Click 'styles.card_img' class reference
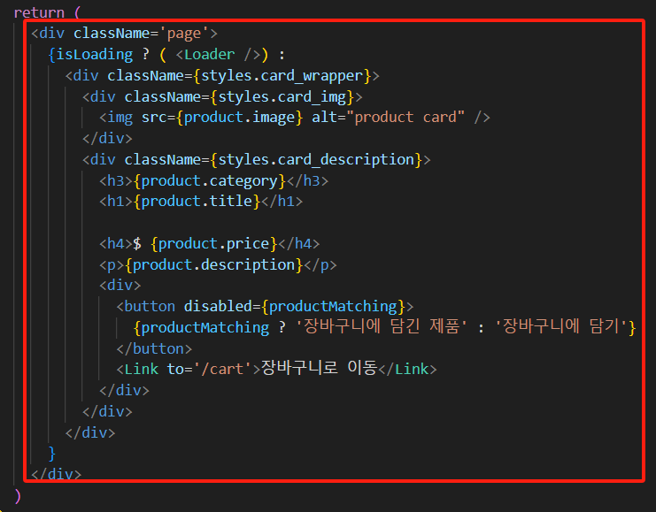Image resolution: width=656 pixels, height=512 pixels. (282, 97)
